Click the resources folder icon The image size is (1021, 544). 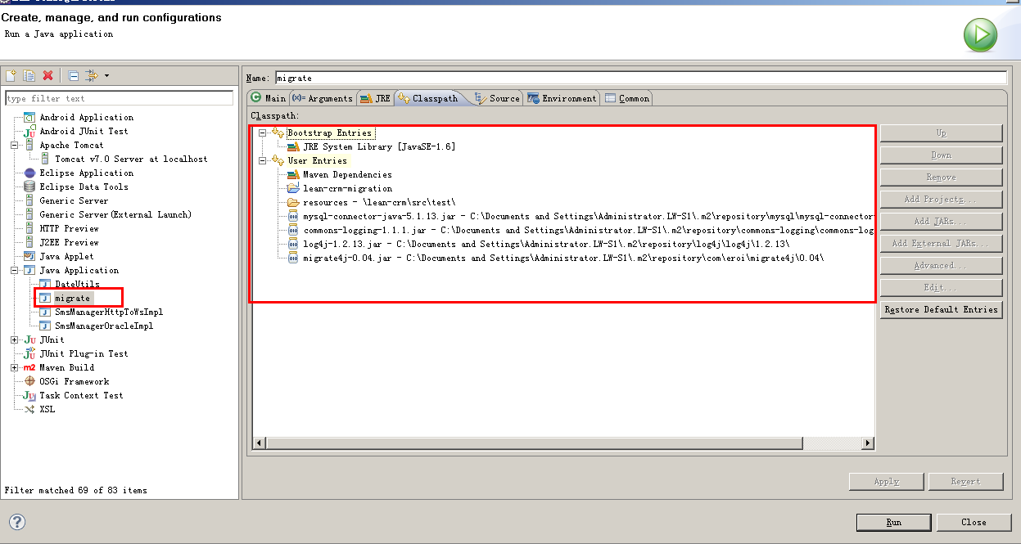tap(293, 203)
